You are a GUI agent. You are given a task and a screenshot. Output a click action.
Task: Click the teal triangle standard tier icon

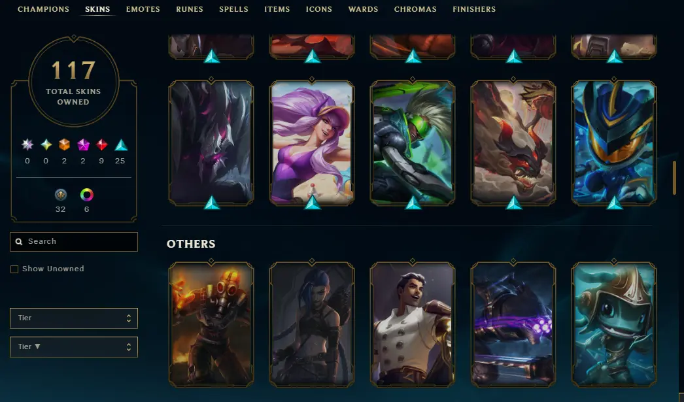pyautogui.click(x=121, y=144)
